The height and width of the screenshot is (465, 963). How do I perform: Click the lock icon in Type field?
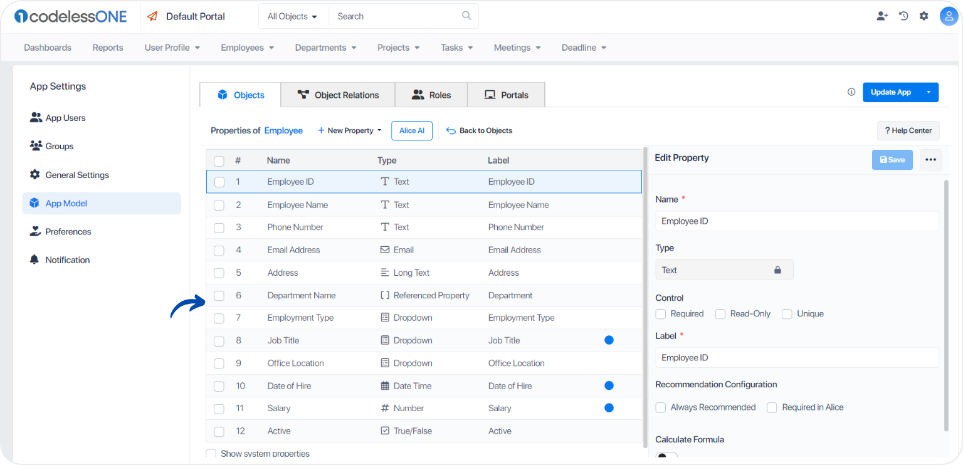click(777, 270)
